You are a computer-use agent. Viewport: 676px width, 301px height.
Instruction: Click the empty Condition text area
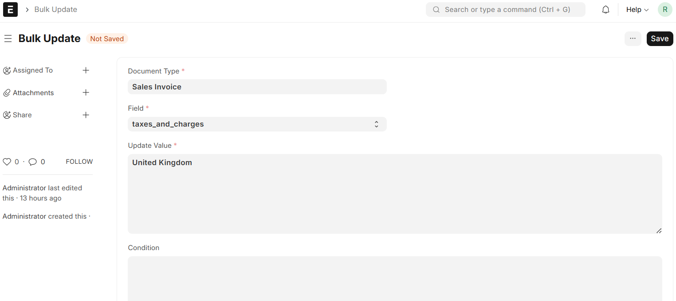pos(395,279)
